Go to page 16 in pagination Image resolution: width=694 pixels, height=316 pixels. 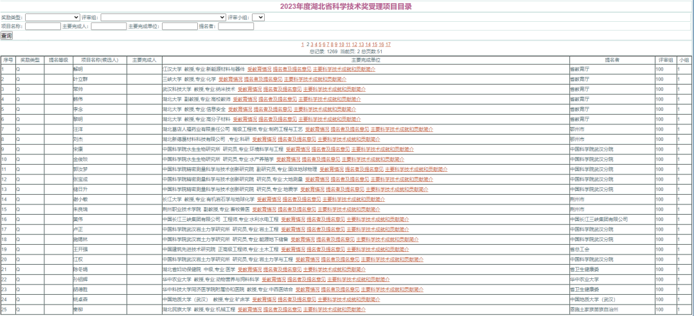click(x=381, y=45)
